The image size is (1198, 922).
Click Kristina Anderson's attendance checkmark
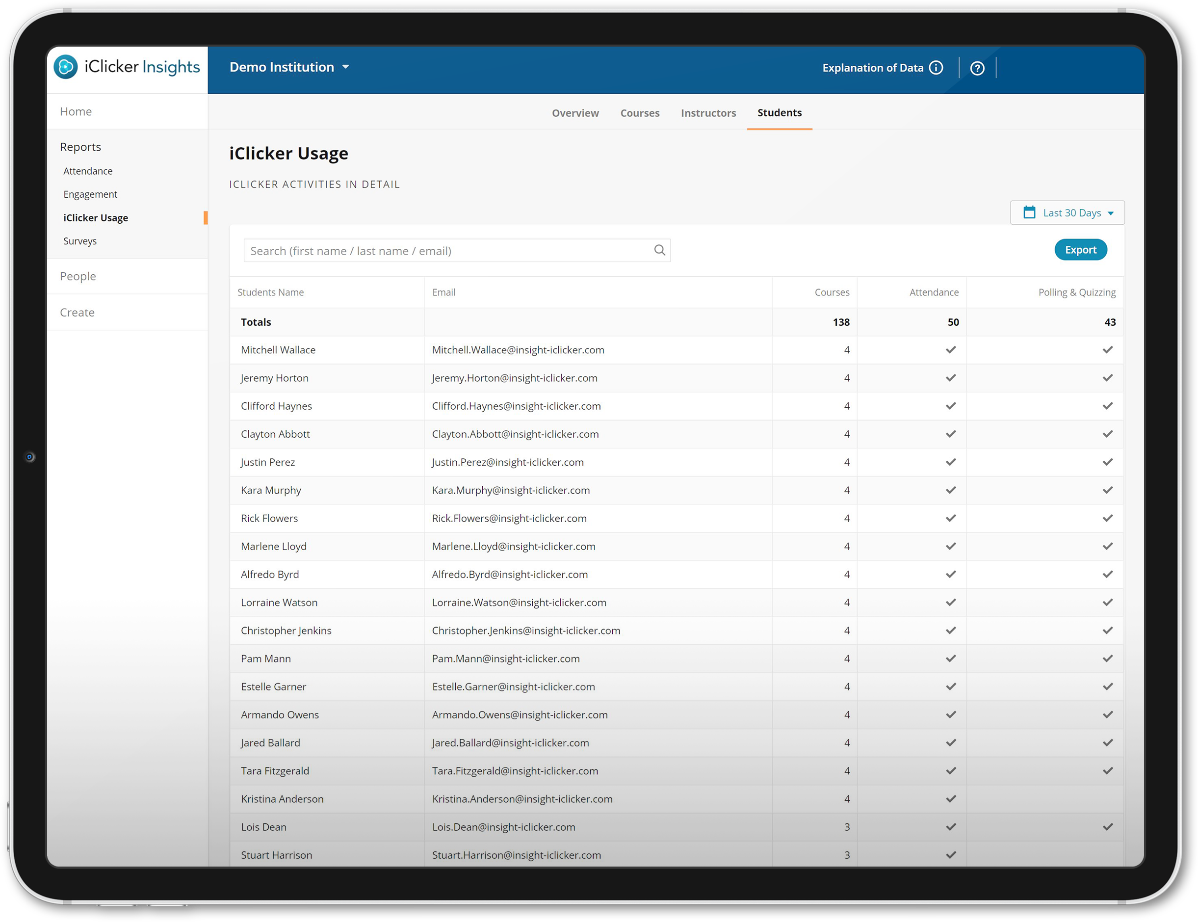pyautogui.click(x=951, y=798)
